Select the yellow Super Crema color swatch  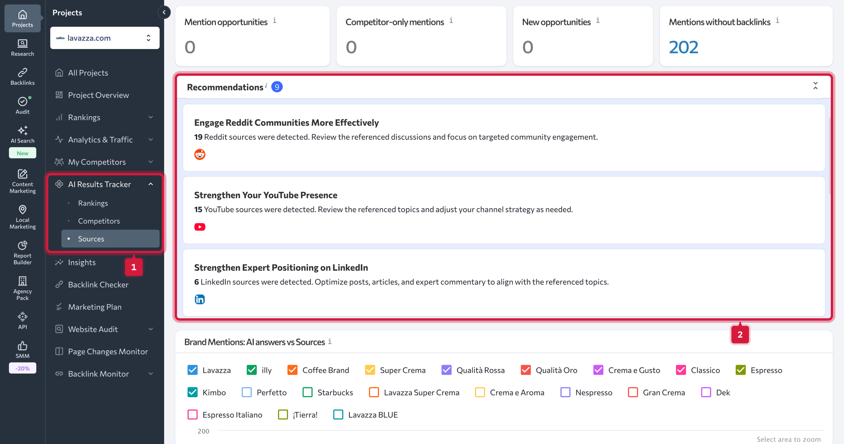click(x=370, y=370)
